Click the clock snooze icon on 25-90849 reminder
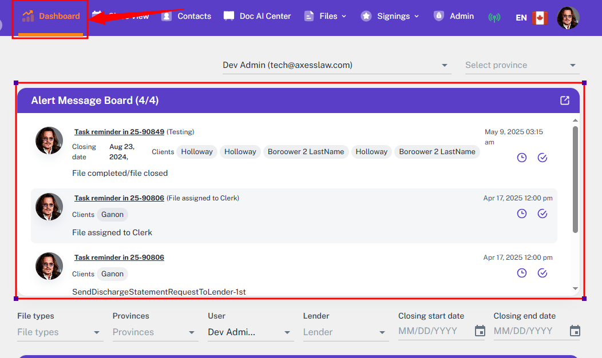Viewport: 602px width, 358px height. click(x=522, y=158)
